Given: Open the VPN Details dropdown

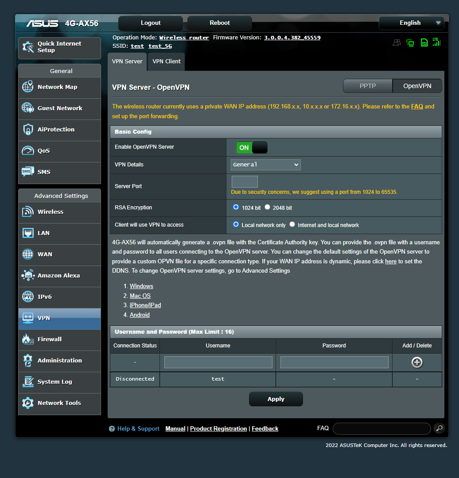Looking at the screenshot, I should [x=266, y=165].
